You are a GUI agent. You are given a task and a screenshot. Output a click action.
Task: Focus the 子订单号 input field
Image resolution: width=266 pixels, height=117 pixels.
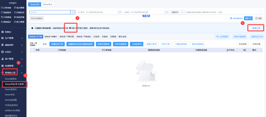click(97, 12)
